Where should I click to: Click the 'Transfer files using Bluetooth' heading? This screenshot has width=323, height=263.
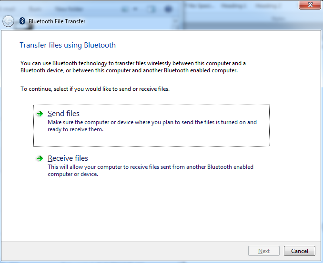(68, 45)
